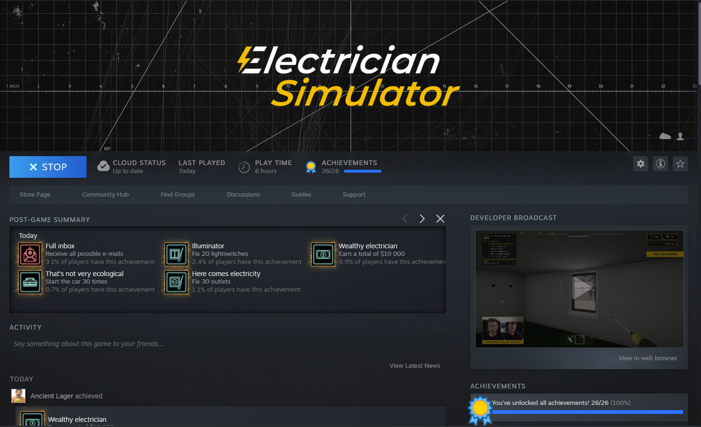Viewport: 701px width, 427px height.
Task: Go to previous post-game summary page
Action: pyautogui.click(x=405, y=219)
